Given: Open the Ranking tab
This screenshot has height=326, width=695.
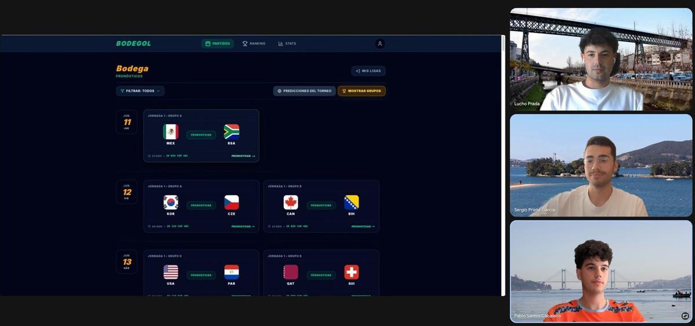Looking at the screenshot, I should (x=254, y=43).
